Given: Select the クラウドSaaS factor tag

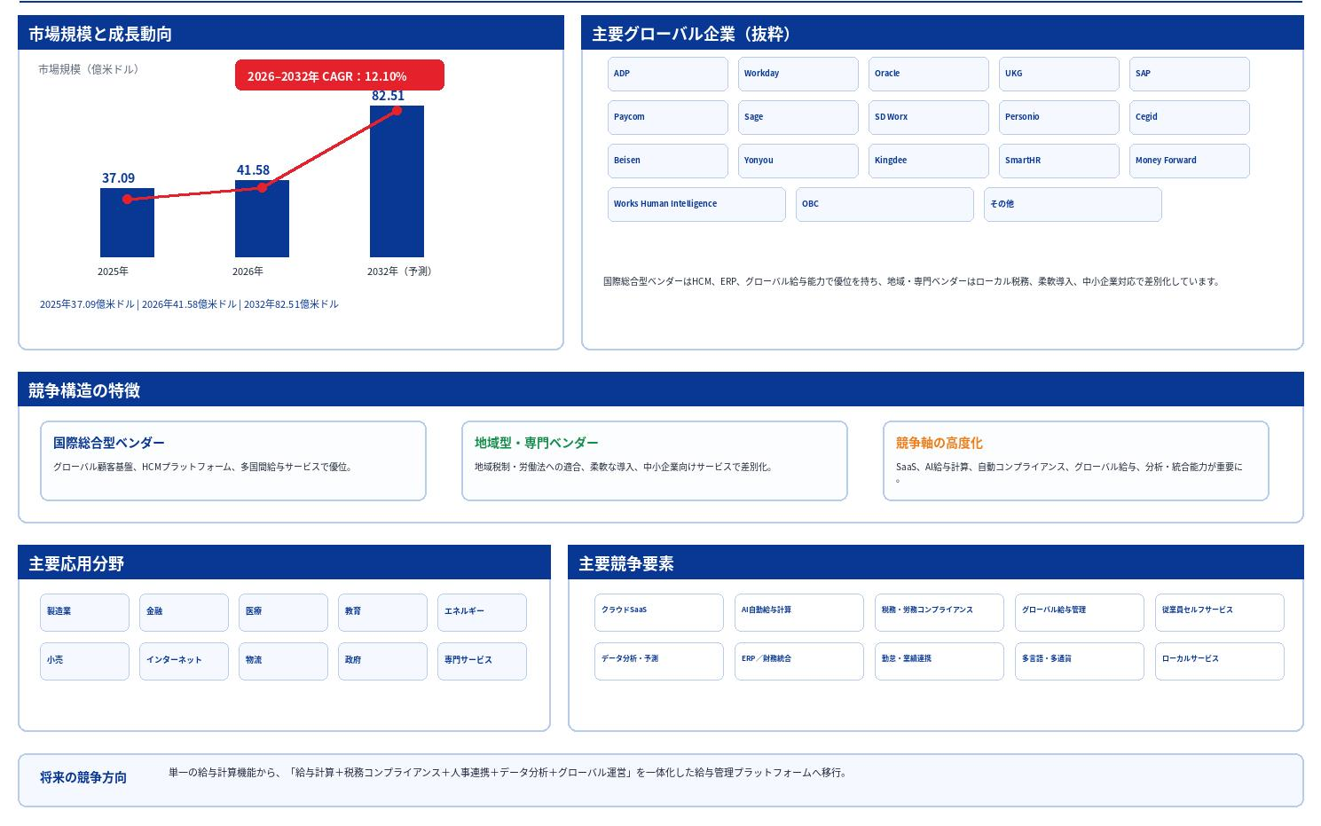Looking at the screenshot, I should coord(659,612).
